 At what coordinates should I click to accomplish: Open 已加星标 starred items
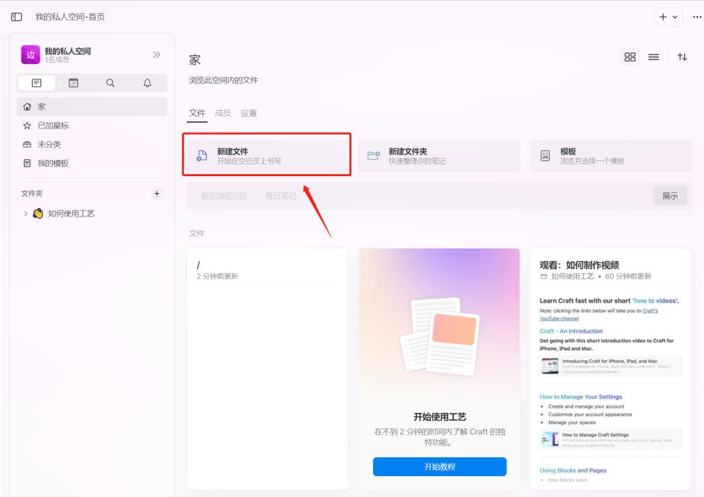pos(92,125)
